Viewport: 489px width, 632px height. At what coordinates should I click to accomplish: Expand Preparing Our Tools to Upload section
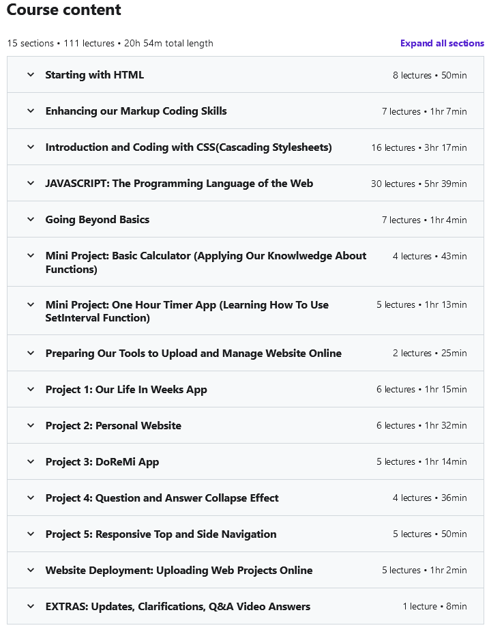29,353
